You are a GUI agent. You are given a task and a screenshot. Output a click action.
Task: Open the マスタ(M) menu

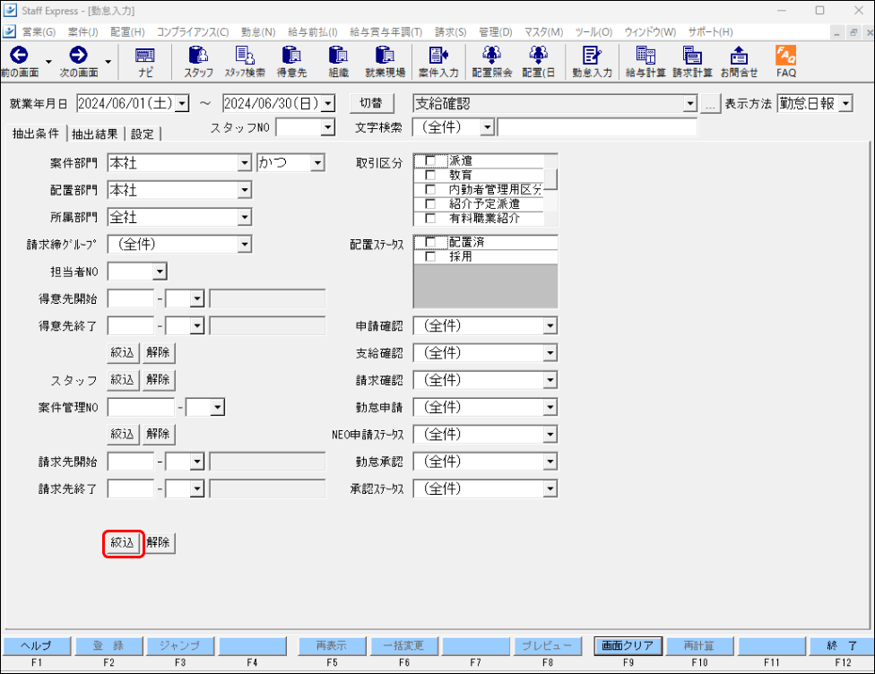pyautogui.click(x=543, y=32)
